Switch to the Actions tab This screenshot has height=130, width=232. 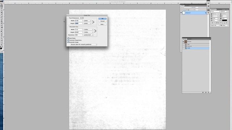click(x=189, y=39)
